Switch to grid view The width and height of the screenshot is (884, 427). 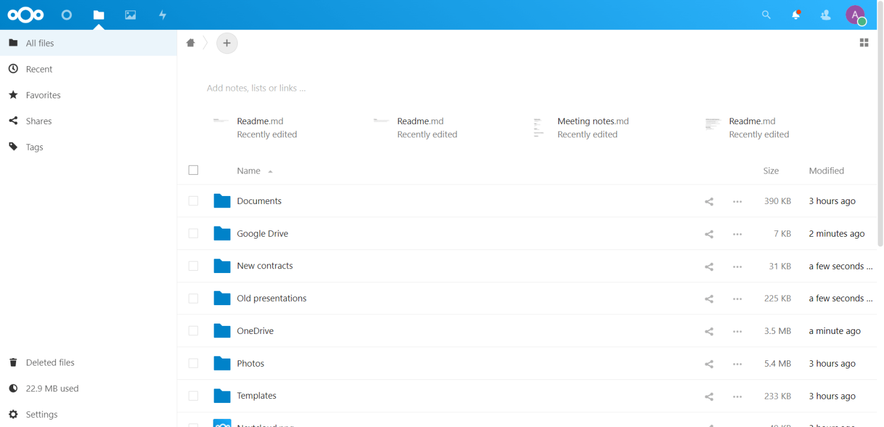click(864, 43)
